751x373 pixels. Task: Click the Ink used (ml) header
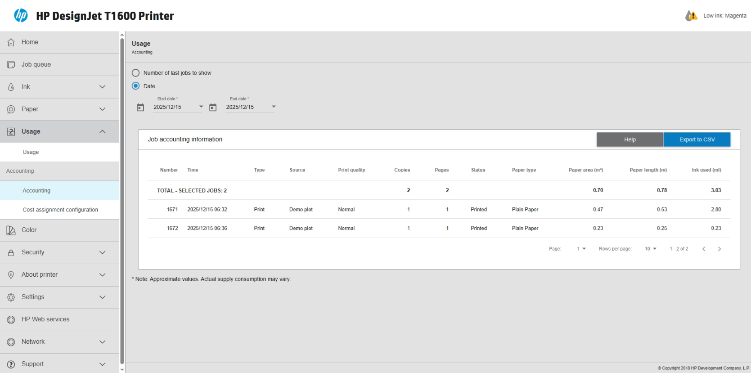(x=706, y=170)
